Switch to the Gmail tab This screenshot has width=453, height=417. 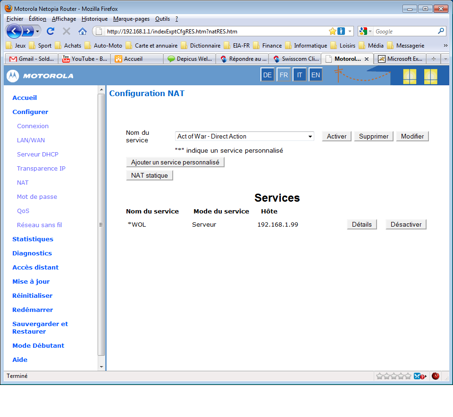(31, 59)
